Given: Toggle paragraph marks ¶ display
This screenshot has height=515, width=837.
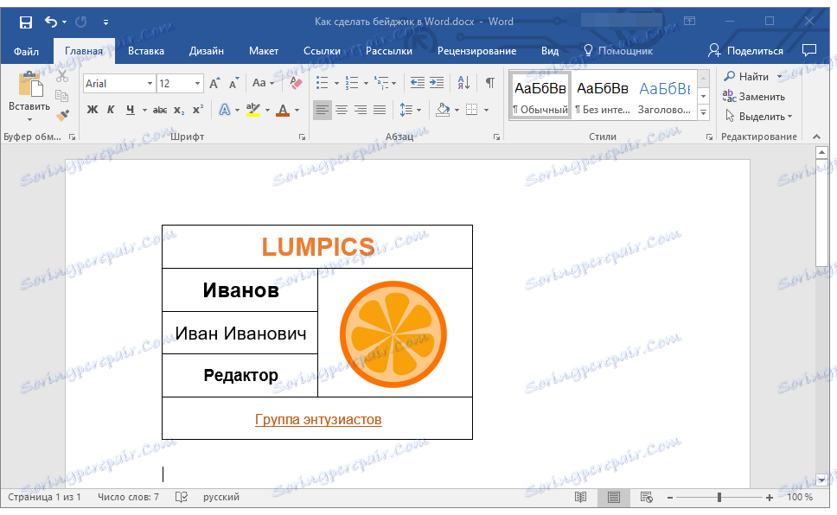Looking at the screenshot, I should pos(490,83).
